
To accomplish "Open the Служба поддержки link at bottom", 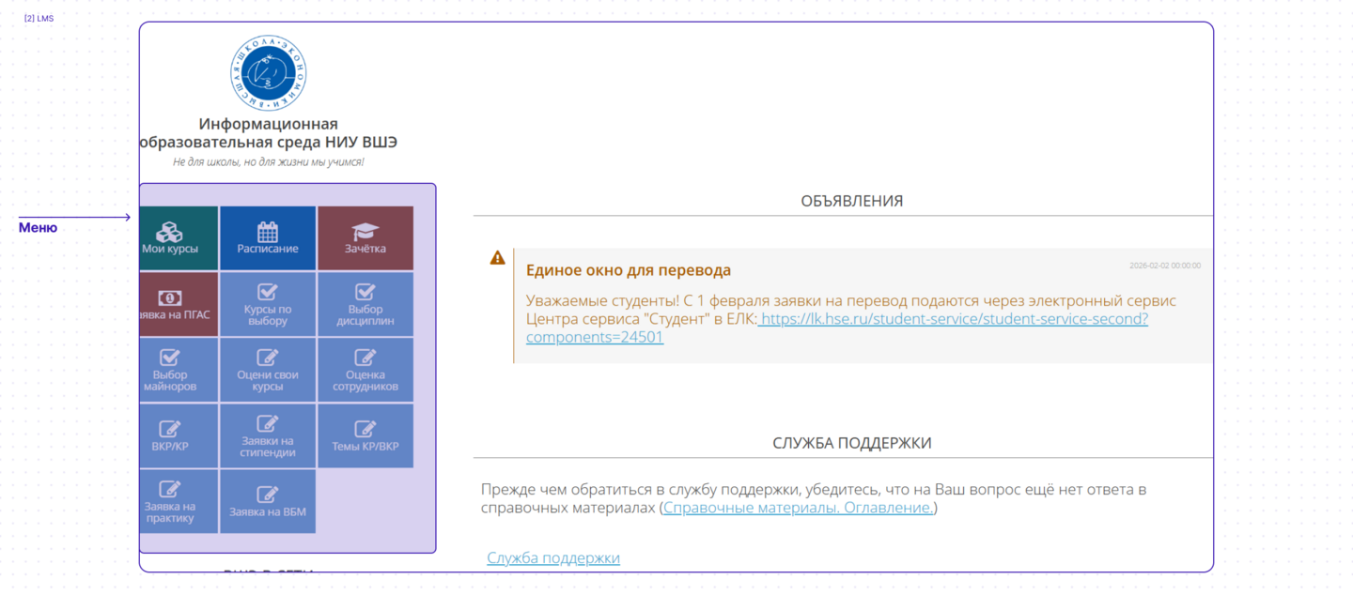I will 553,557.
